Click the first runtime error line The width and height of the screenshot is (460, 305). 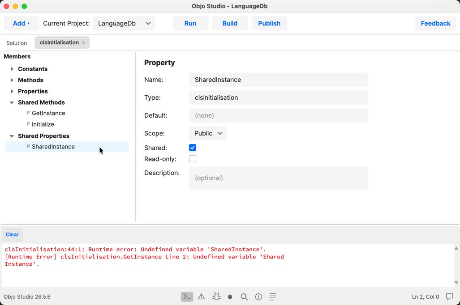point(135,250)
